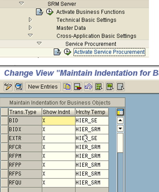Open table column configuration icon
The image size is (159, 192).
point(120,112)
